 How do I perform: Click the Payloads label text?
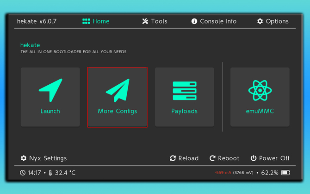184,111
